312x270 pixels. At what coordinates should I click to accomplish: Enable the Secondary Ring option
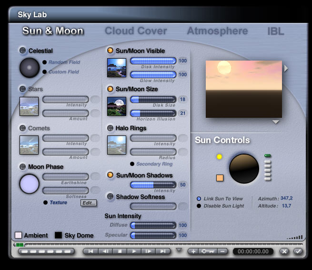[132, 164]
